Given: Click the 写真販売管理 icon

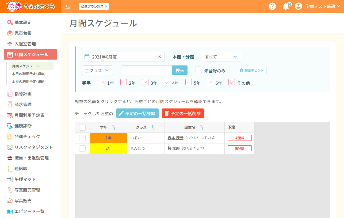Looking at the screenshot, I should click(x=10, y=190).
